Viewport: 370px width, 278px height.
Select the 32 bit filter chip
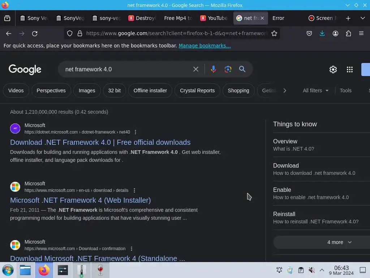(114, 90)
